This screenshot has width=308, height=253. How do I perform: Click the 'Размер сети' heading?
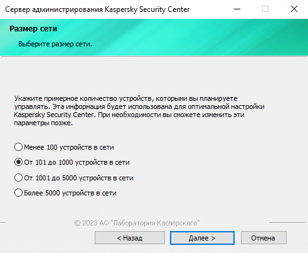pyautogui.click(x=33, y=29)
